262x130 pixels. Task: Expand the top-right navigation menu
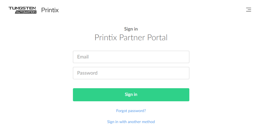(248, 10)
